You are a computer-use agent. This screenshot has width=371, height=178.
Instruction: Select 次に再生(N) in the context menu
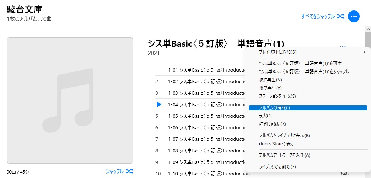pyautogui.click(x=308, y=80)
